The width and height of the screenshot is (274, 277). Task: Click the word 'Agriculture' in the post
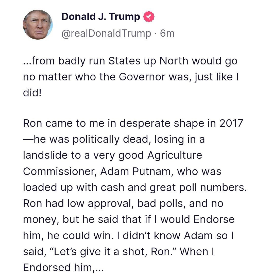pos(175,155)
